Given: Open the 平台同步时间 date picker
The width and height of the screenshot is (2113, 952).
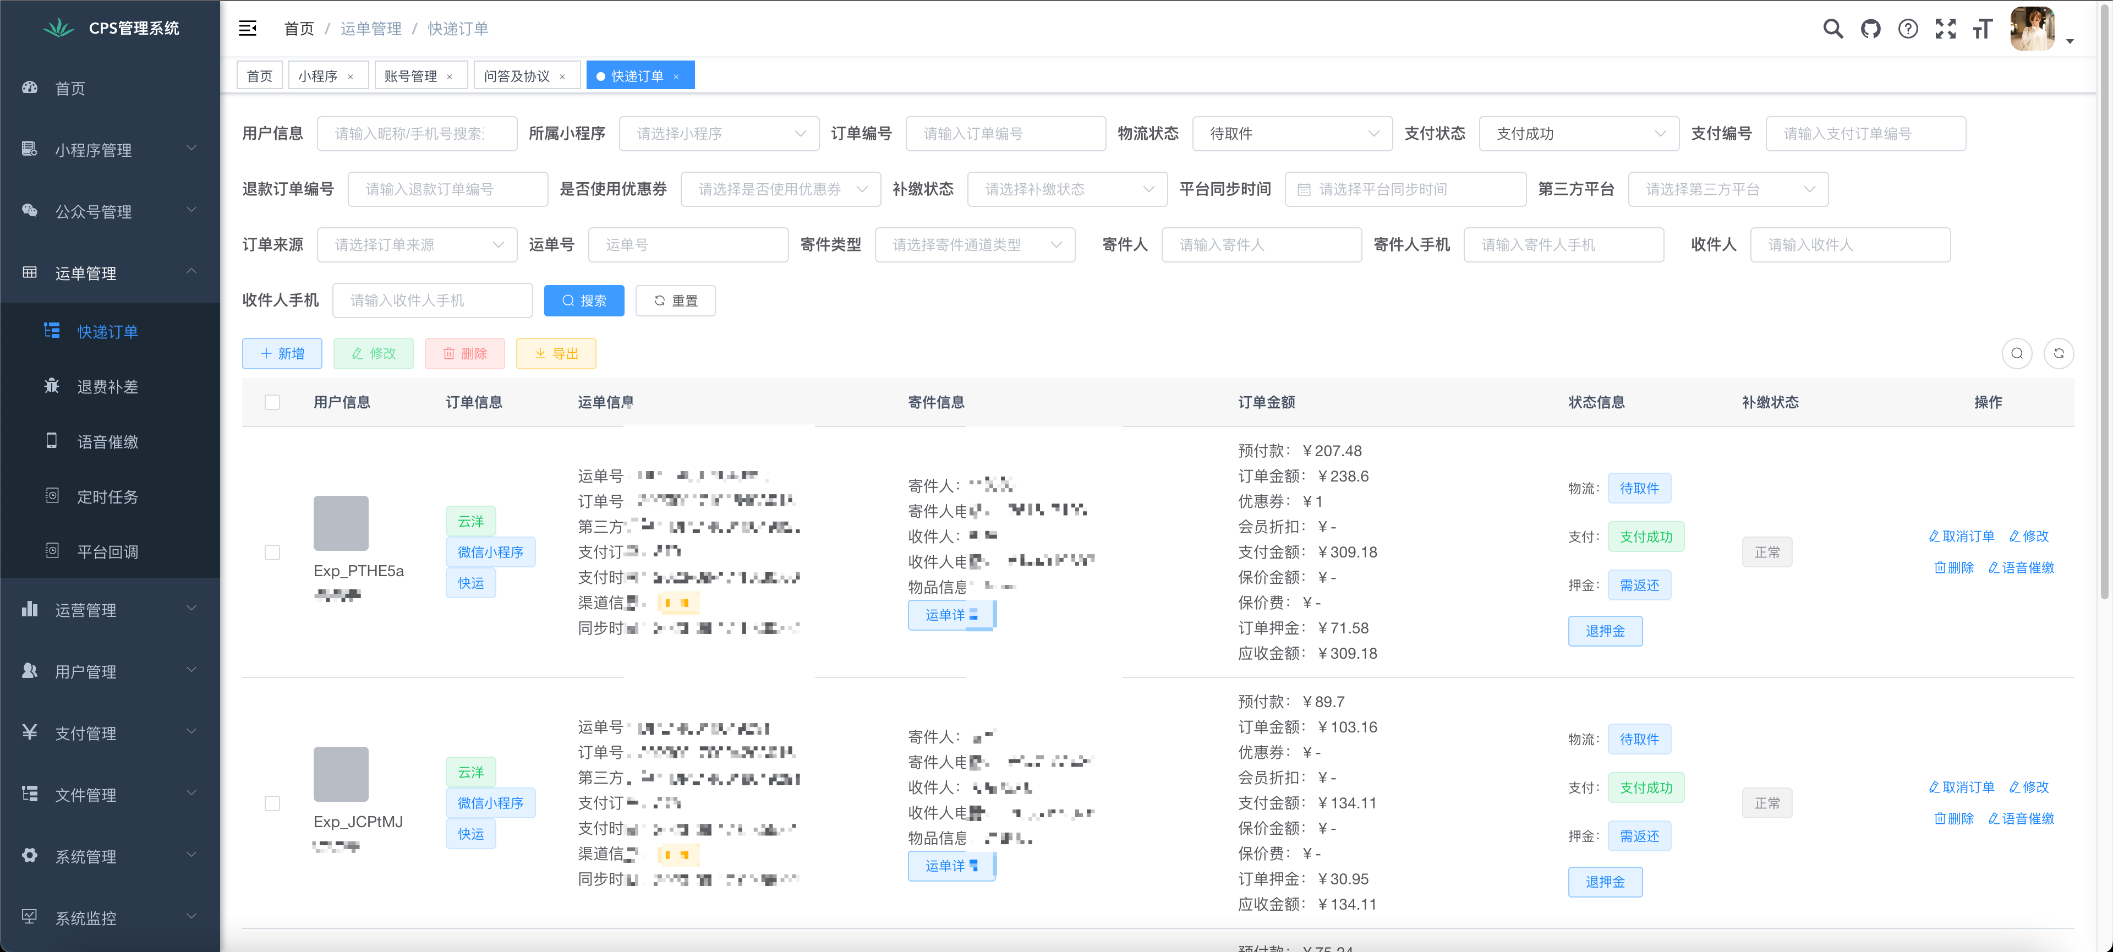Looking at the screenshot, I should click(x=1405, y=189).
